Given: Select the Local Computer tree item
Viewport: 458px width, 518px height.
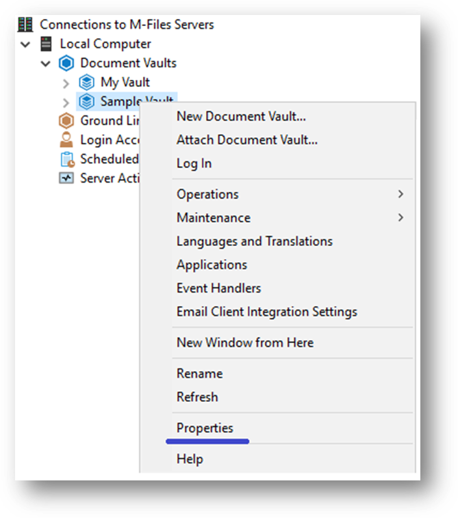Looking at the screenshot, I should pos(105,44).
